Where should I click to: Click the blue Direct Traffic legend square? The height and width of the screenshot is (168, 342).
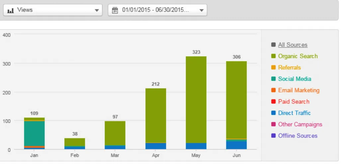(273, 113)
